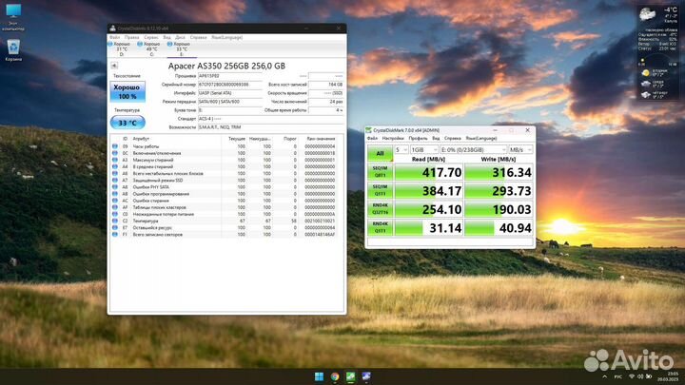The height and width of the screenshot is (385, 685).
Task: Open Язык(Language) menu in CrystalDiskInfo
Action: click(226, 37)
